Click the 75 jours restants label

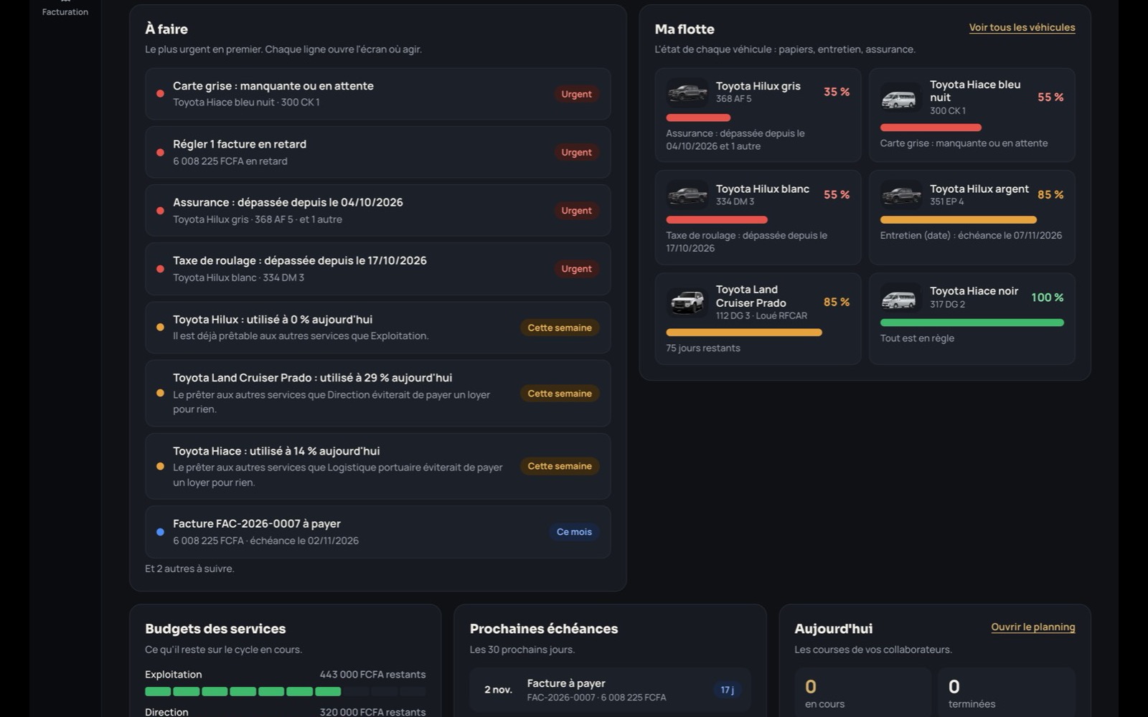point(703,348)
